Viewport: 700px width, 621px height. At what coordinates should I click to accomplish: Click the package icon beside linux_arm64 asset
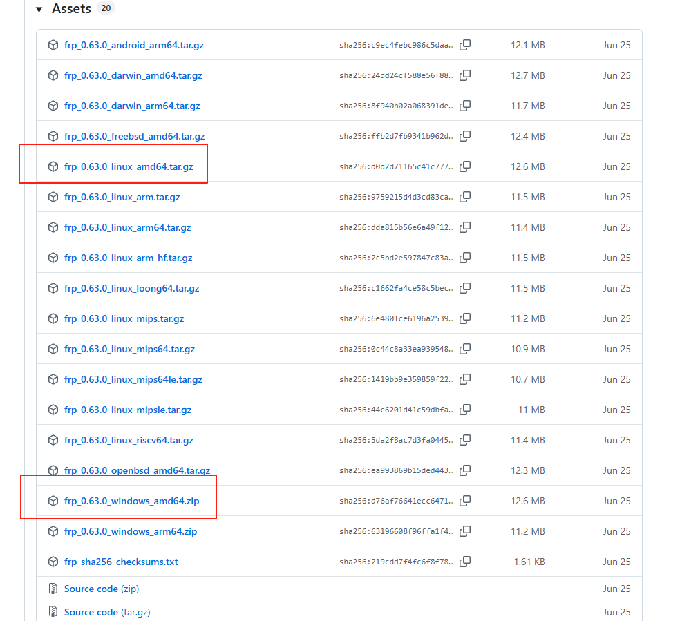(x=53, y=227)
